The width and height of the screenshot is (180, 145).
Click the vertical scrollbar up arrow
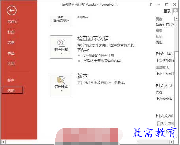(176, 19)
